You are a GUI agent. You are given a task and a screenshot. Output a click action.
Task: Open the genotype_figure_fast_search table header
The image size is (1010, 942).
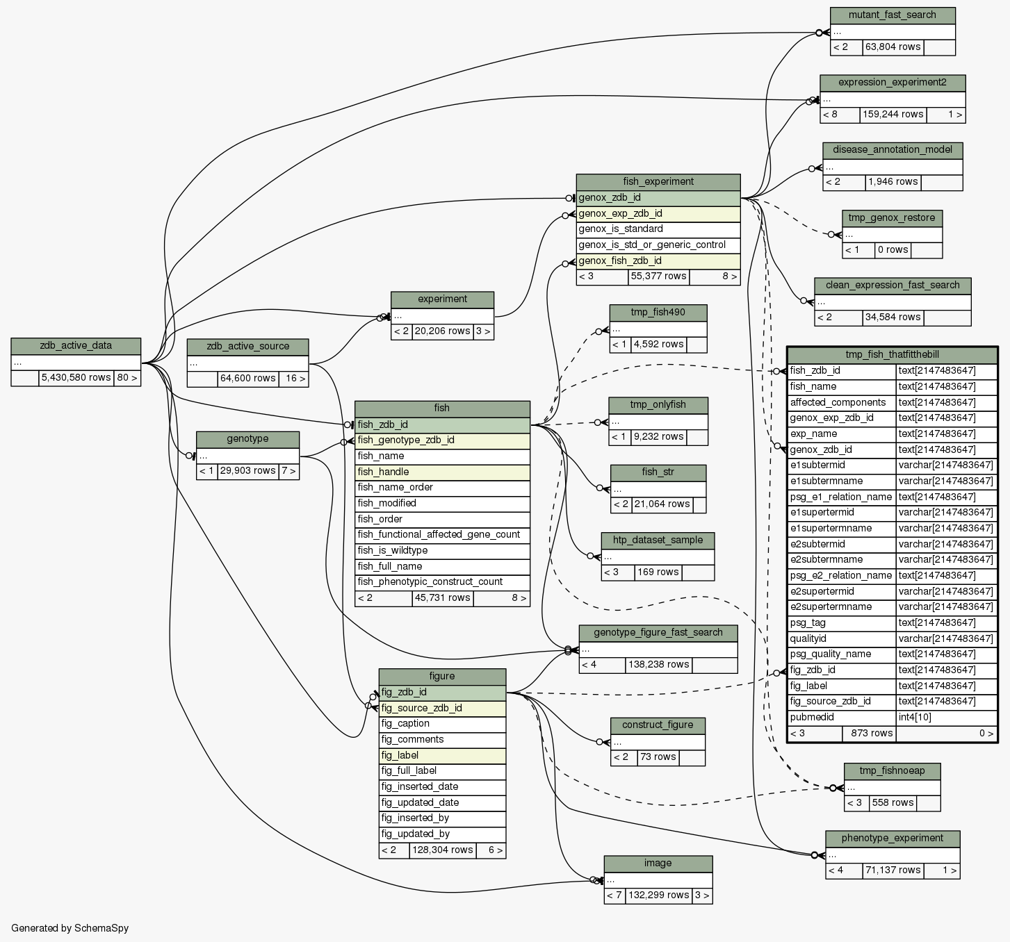click(658, 633)
